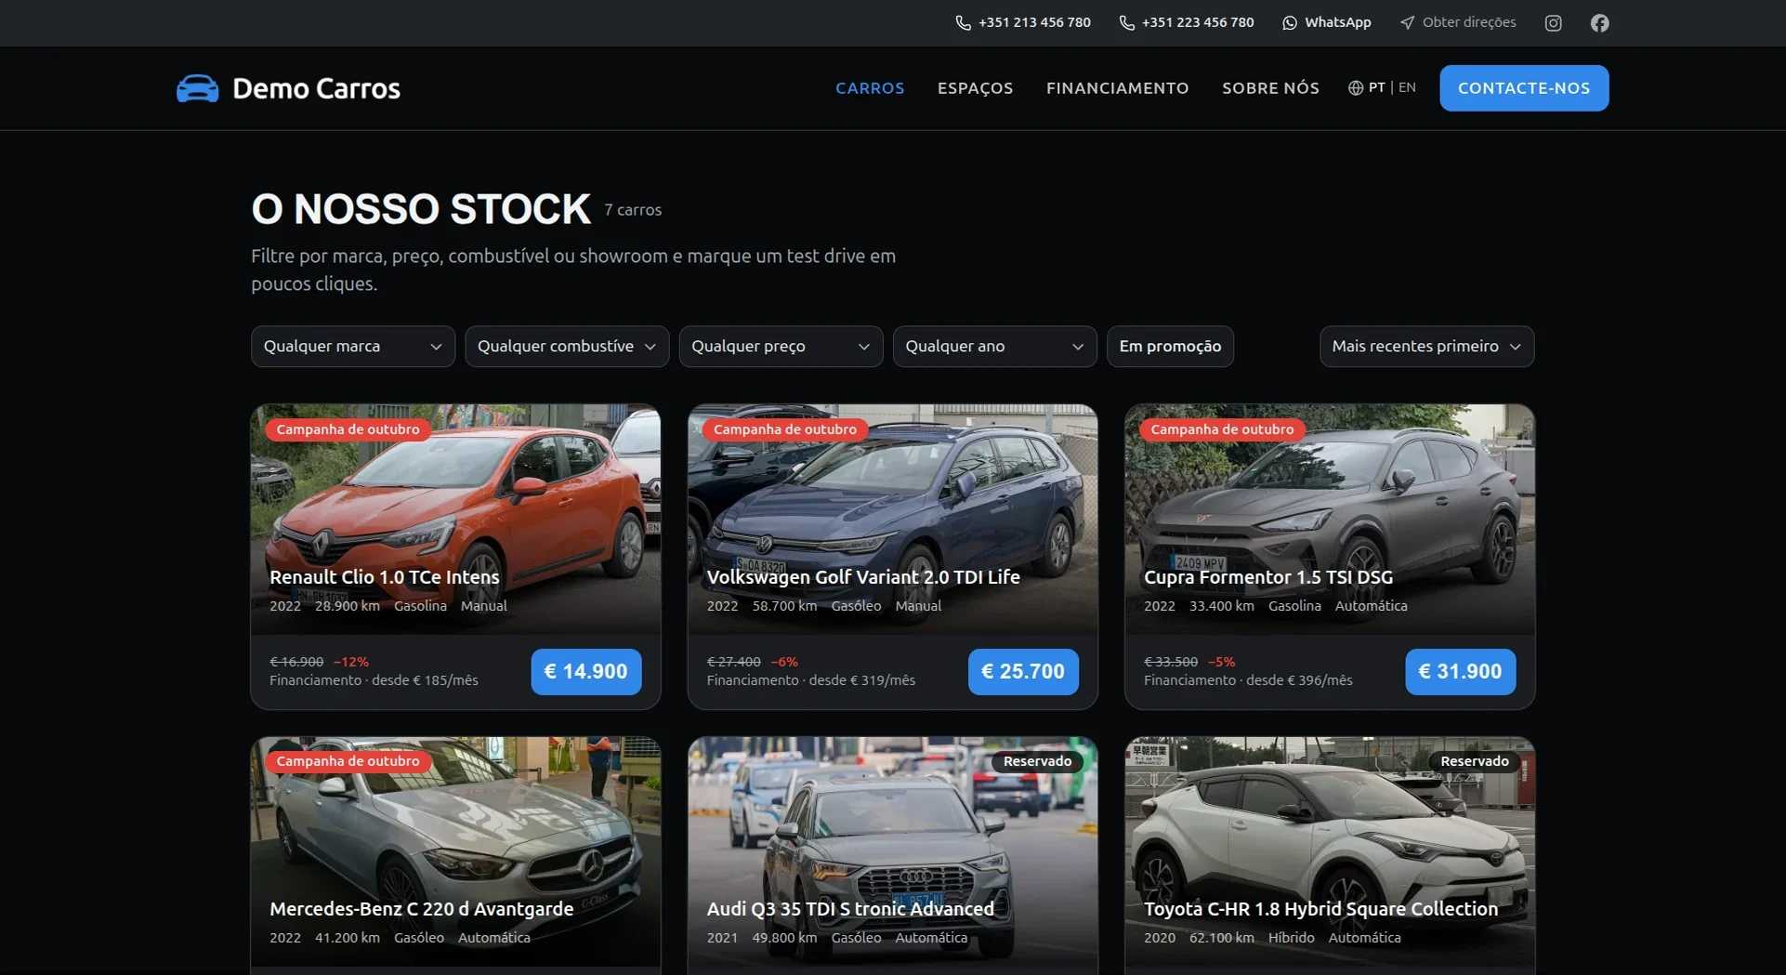
Task: Open the Volkswagen Golf Variant 2.0 TDI Life title
Action: pos(863,577)
